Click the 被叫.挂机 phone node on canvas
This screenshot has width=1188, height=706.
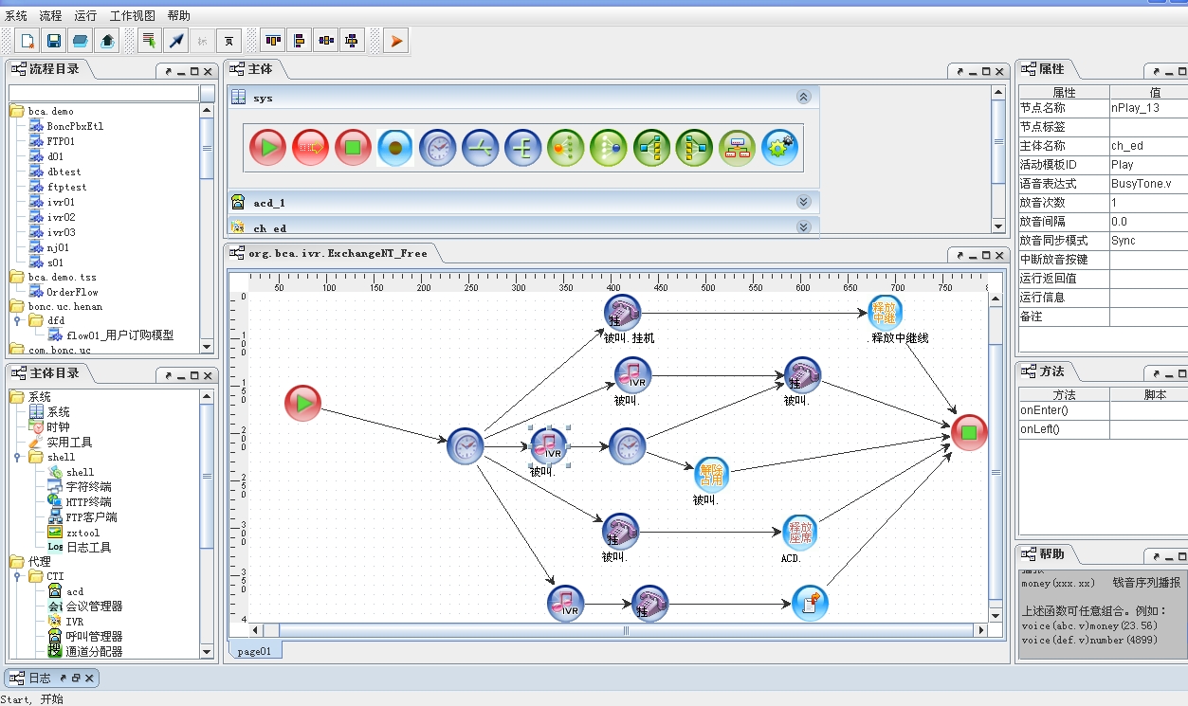point(622,312)
